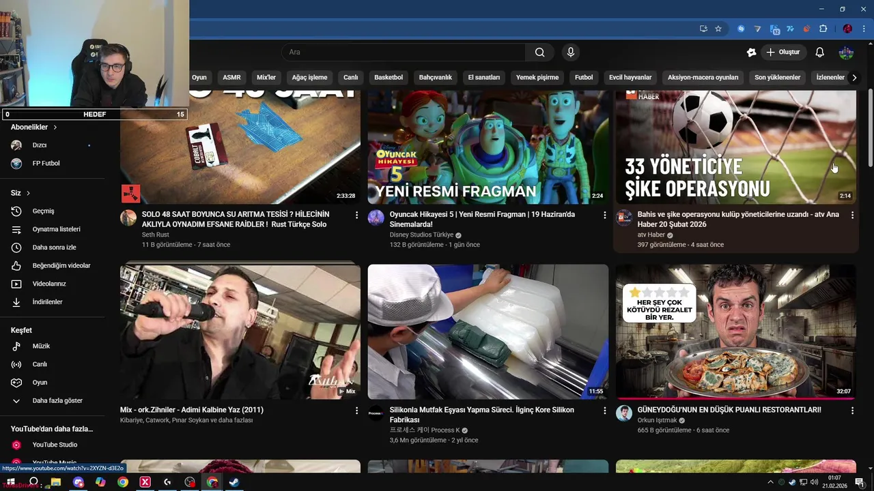Viewport: 874px width, 491px height.
Task: Open File Explorer from the taskbar
Action: 56,482
